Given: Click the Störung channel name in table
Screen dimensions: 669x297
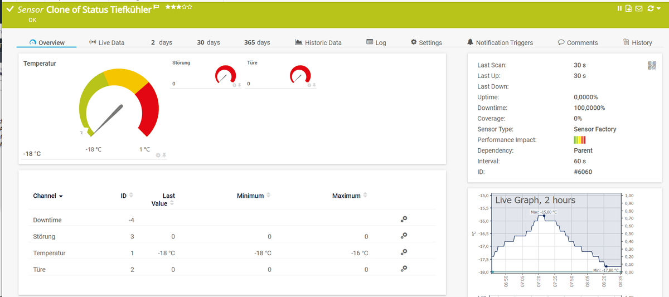Looking at the screenshot, I should point(44,236).
